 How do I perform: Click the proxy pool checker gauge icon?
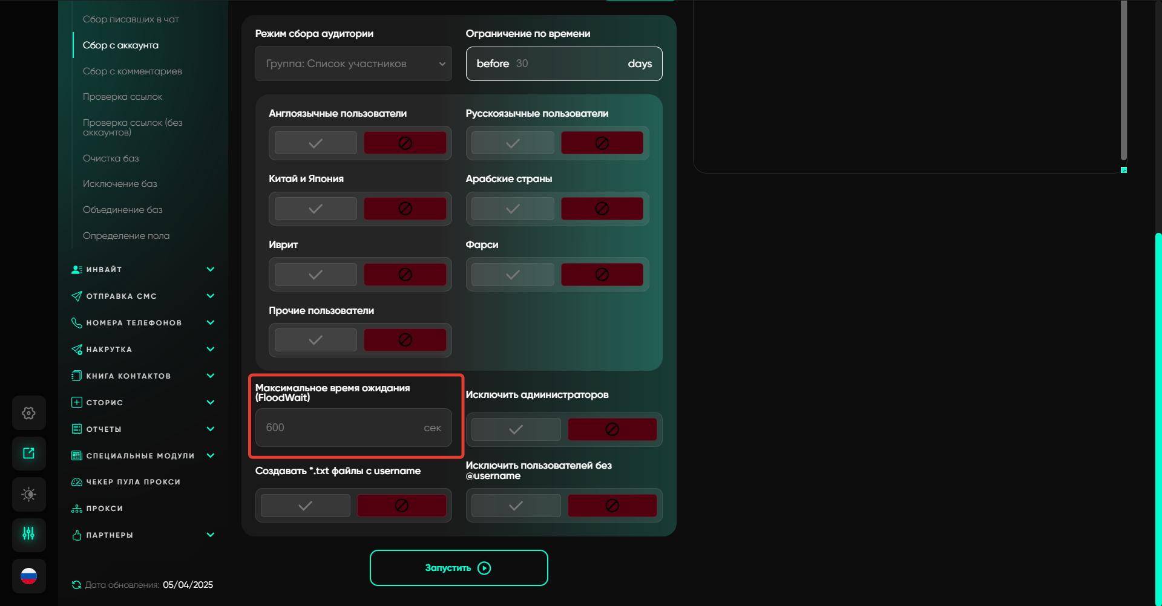tap(77, 482)
